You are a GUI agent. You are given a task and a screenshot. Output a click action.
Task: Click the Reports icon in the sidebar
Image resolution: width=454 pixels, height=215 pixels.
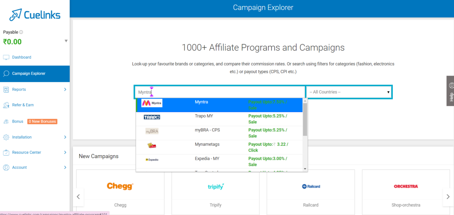6,89
